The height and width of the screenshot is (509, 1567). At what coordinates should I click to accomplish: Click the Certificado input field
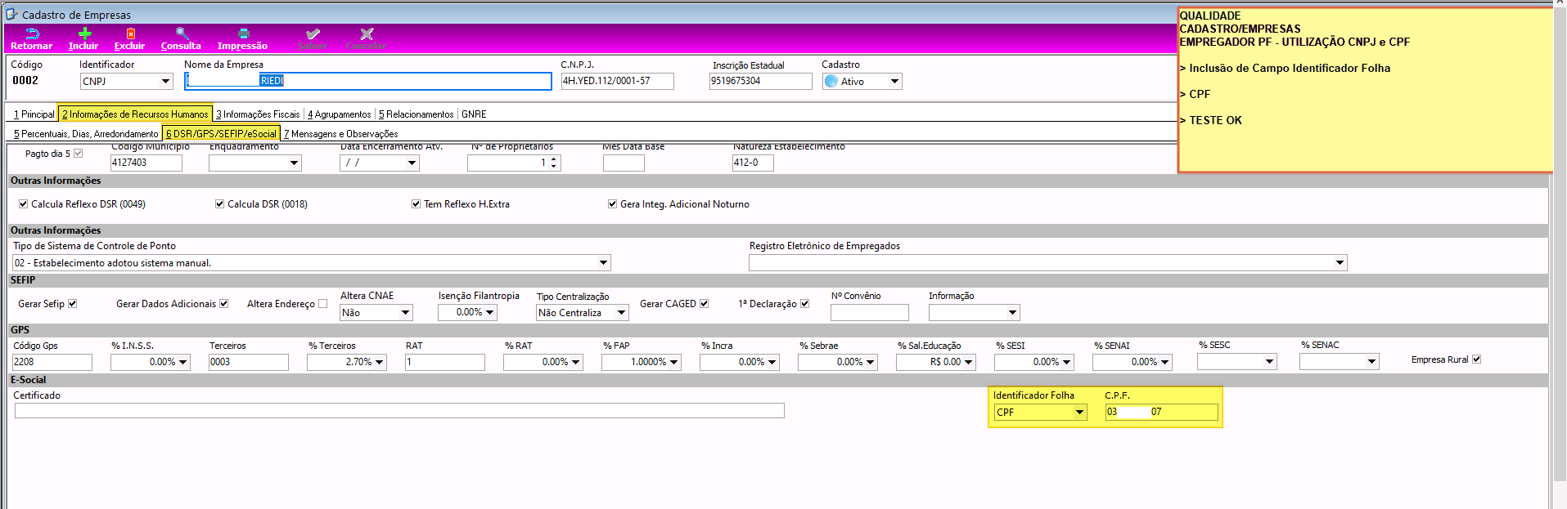(399, 411)
